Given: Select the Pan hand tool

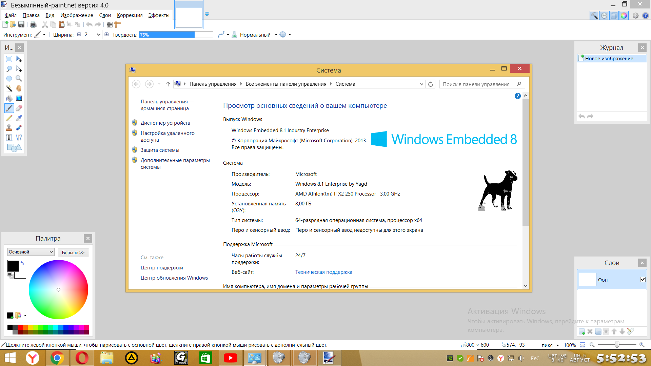Looking at the screenshot, I should click(19, 89).
